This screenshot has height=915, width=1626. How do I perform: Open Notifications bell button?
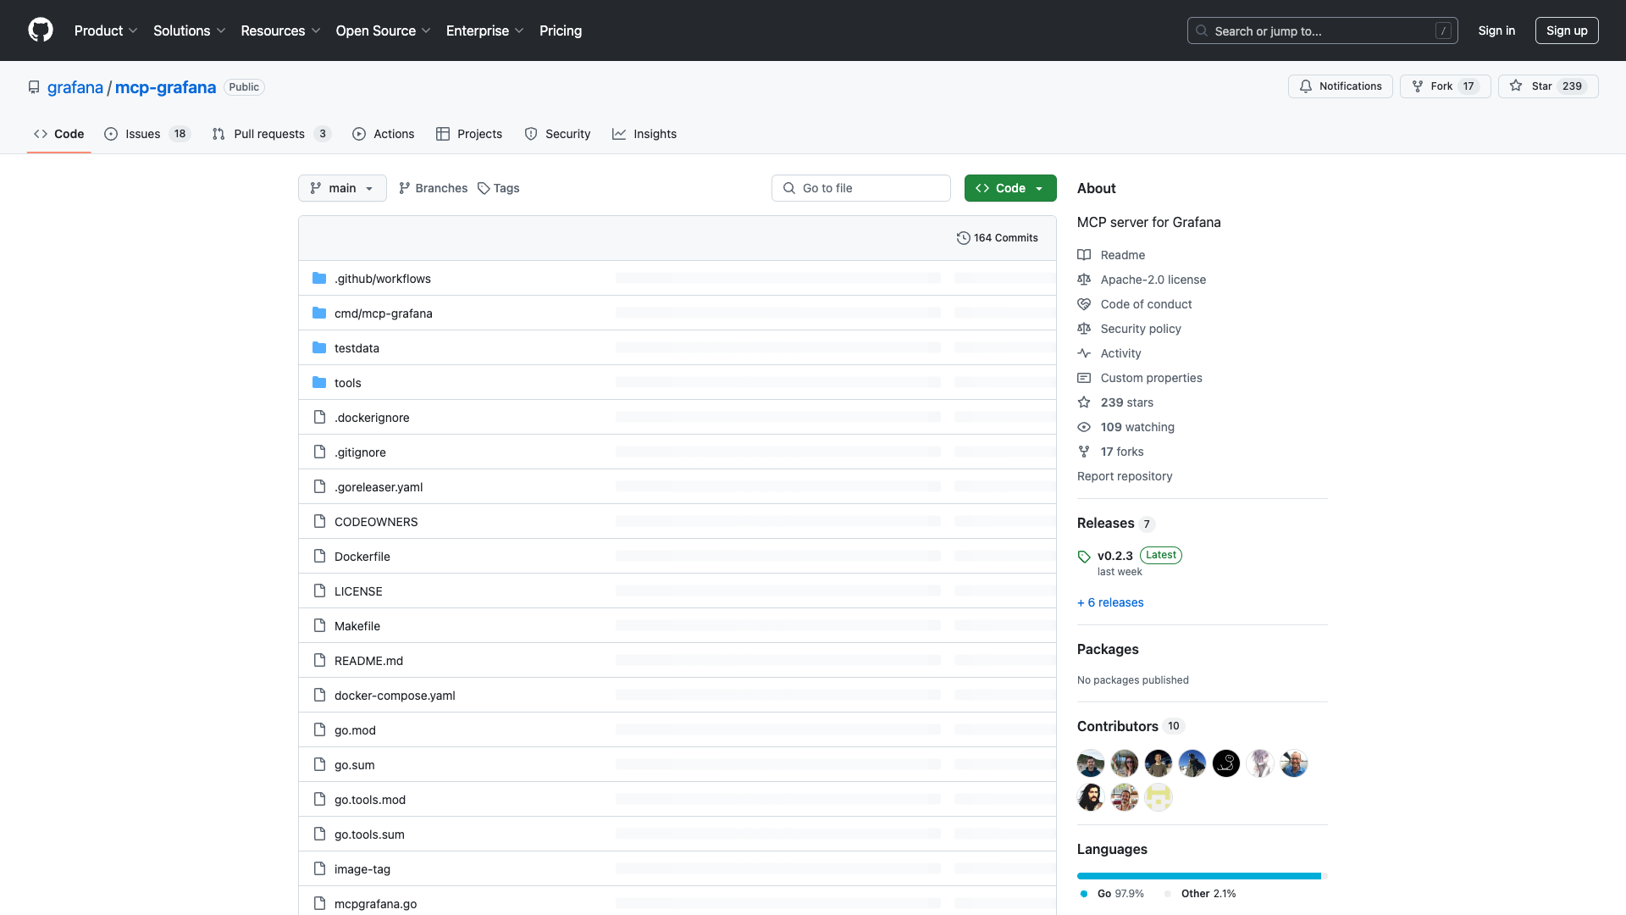coord(1340,86)
